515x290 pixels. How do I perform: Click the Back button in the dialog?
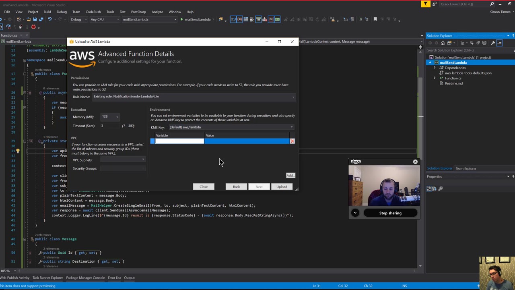click(236, 186)
